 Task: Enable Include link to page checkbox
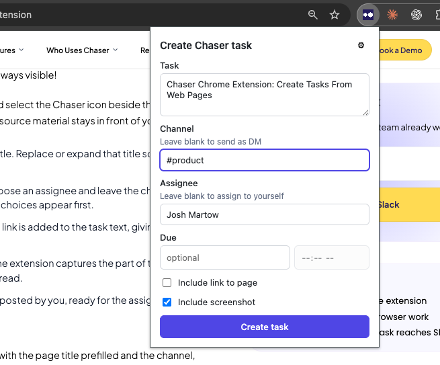(167, 282)
